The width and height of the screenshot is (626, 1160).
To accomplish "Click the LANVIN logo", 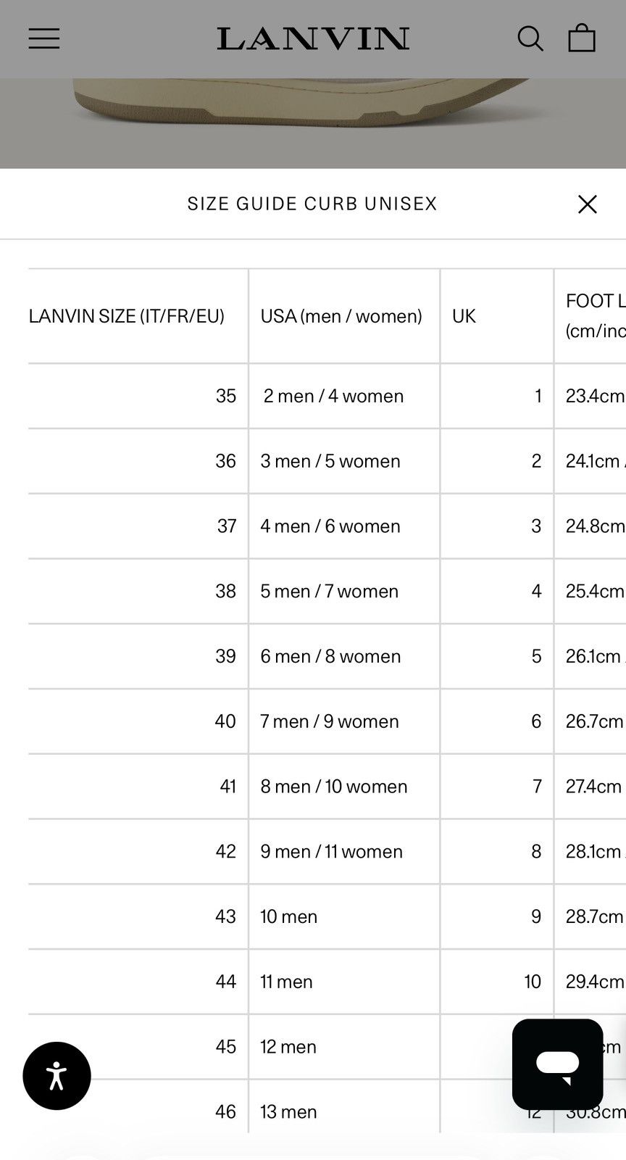I will (x=313, y=38).
